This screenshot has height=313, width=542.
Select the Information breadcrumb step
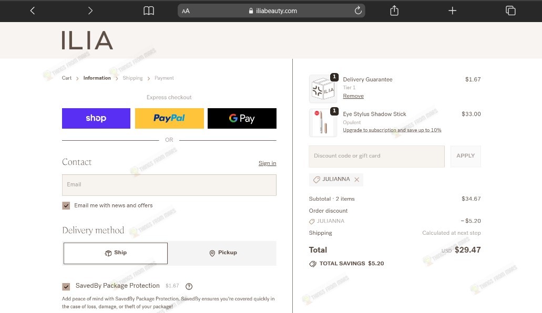click(x=97, y=78)
